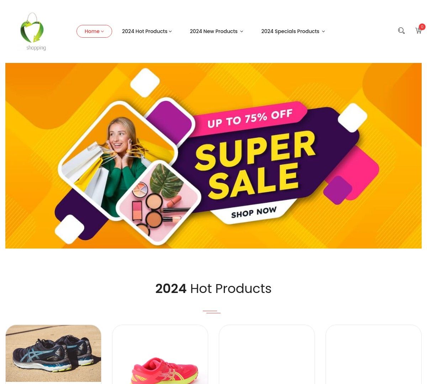Expand the 2024 New Products chevron

pos(242,31)
